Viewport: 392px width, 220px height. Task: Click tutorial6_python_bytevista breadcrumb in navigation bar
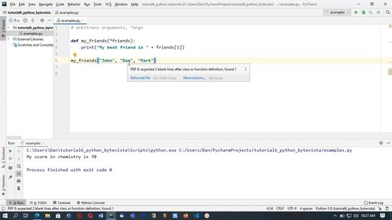(x=27, y=12)
